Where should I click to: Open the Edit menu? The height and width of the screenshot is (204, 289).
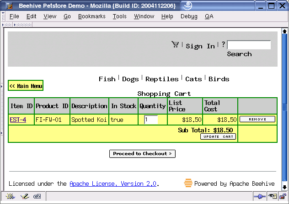pyautogui.click(x=32, y=16)
